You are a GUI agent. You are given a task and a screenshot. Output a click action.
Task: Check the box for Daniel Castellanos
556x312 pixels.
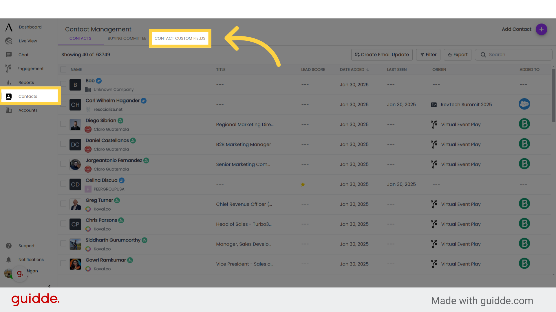63,144
